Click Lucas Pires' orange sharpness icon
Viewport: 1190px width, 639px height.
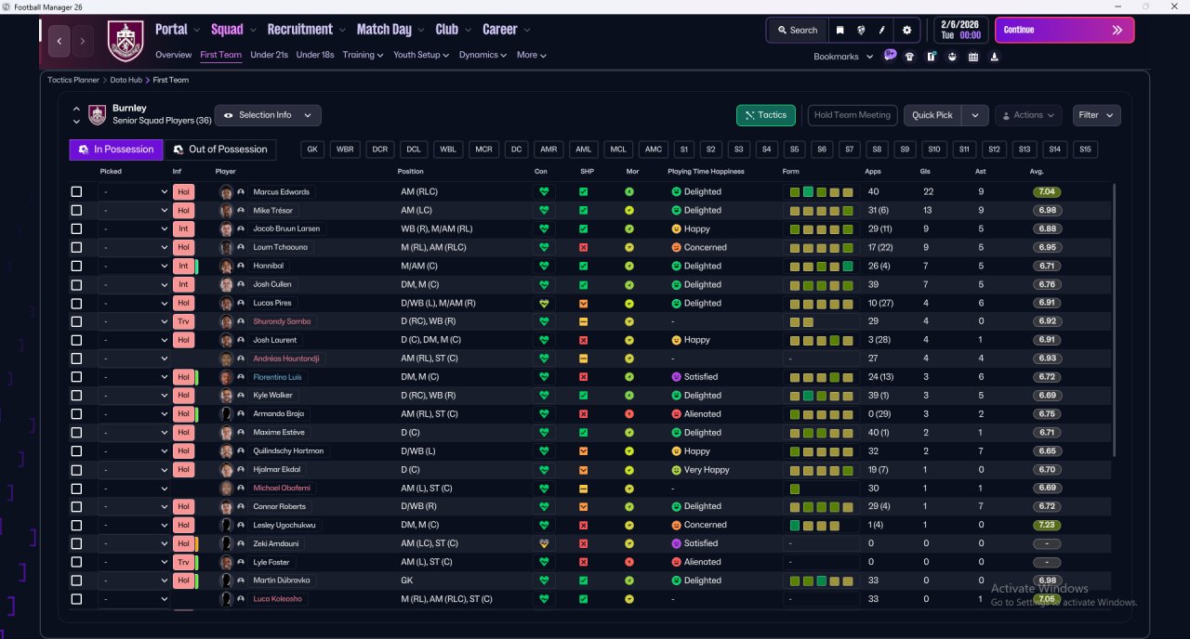coord(583,304)
